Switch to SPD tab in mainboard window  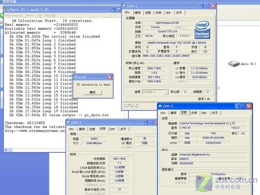pyautogui.click(x=204, y=113)
